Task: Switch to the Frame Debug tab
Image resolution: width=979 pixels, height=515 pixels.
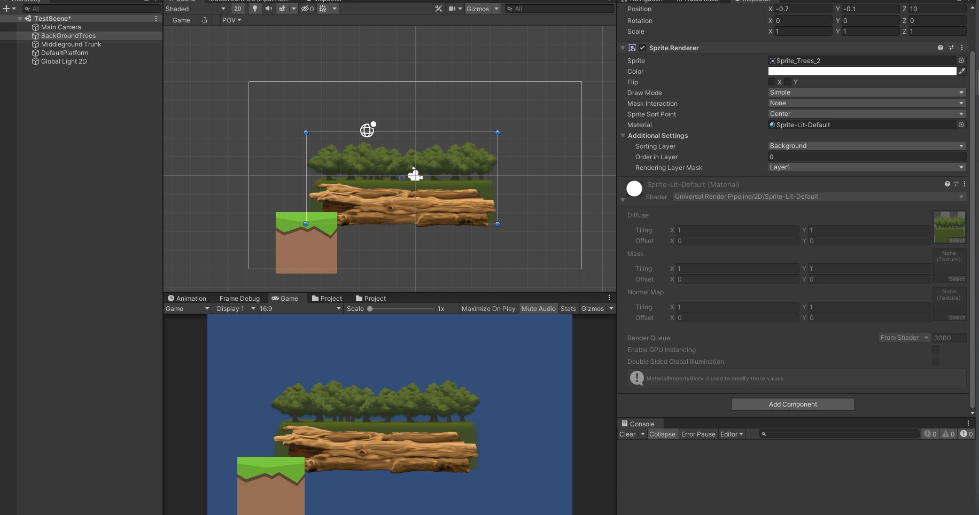Action: 239,298
